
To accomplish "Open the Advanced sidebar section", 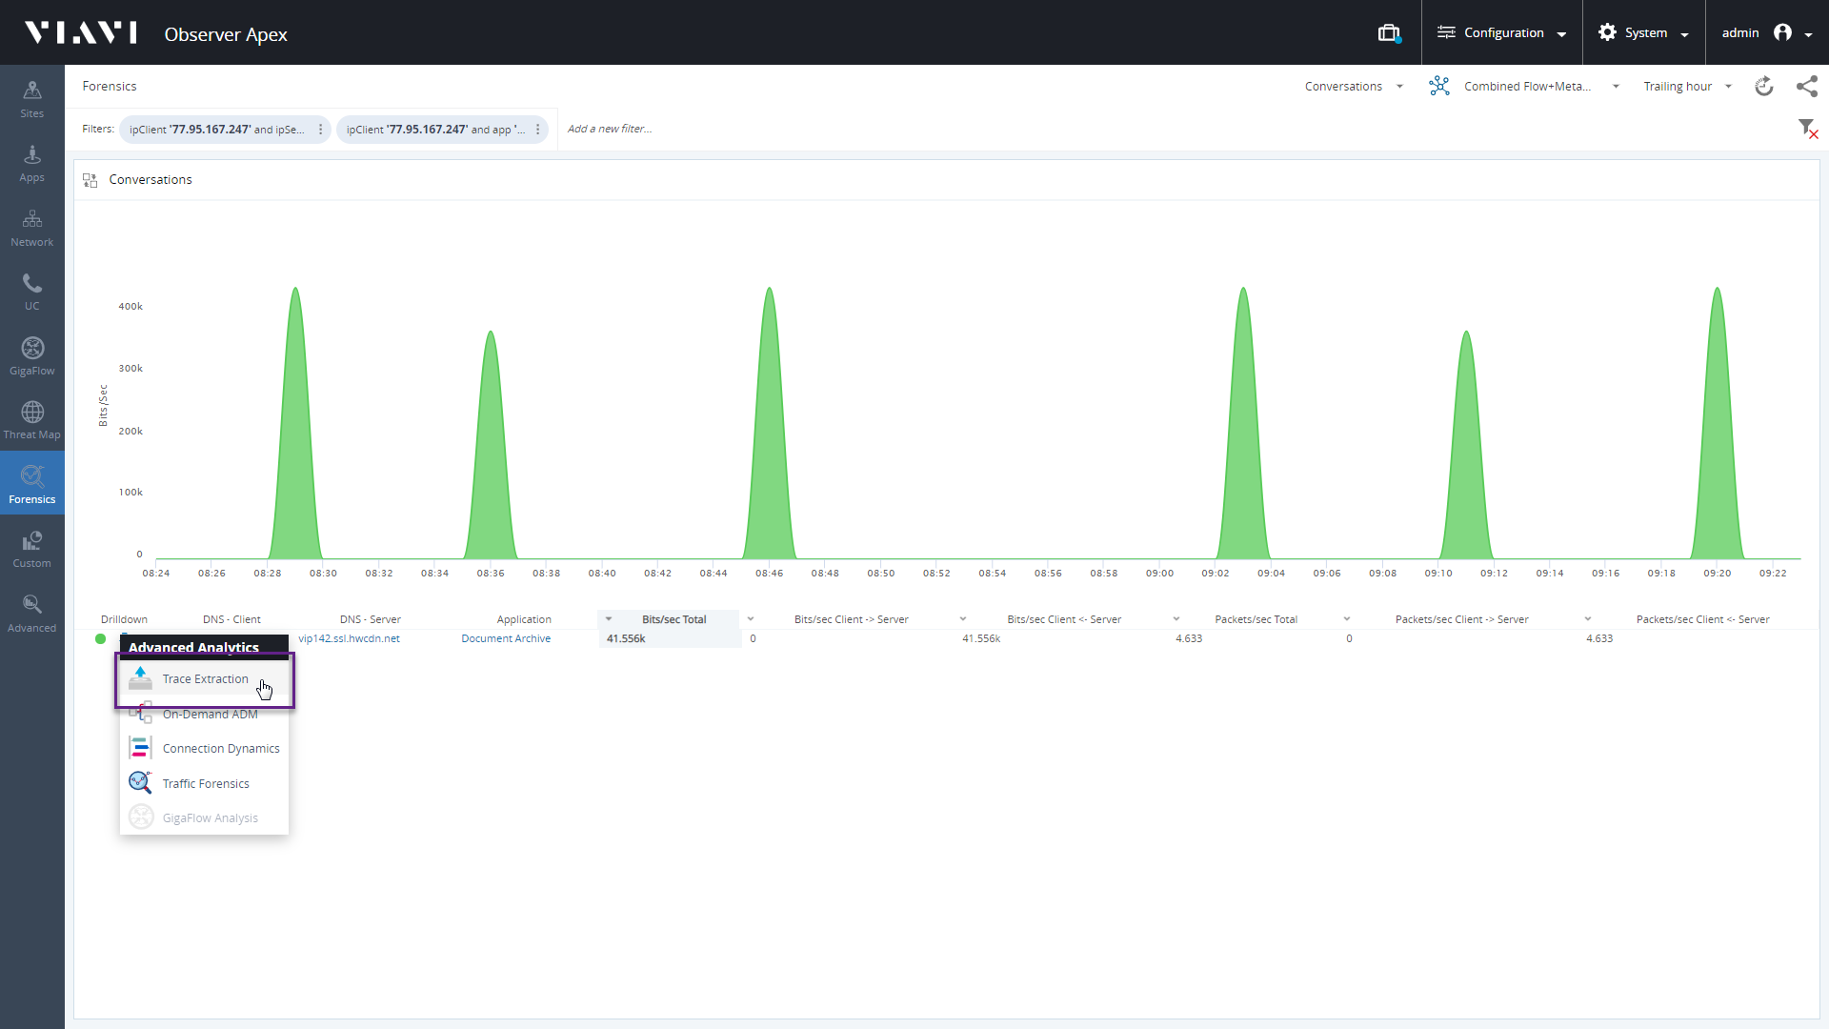I will click(32, 613).
